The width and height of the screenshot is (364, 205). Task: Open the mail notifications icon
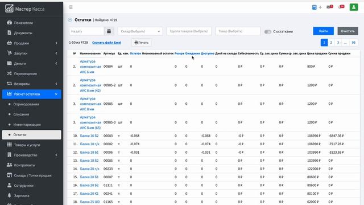[x=329, y=7]
